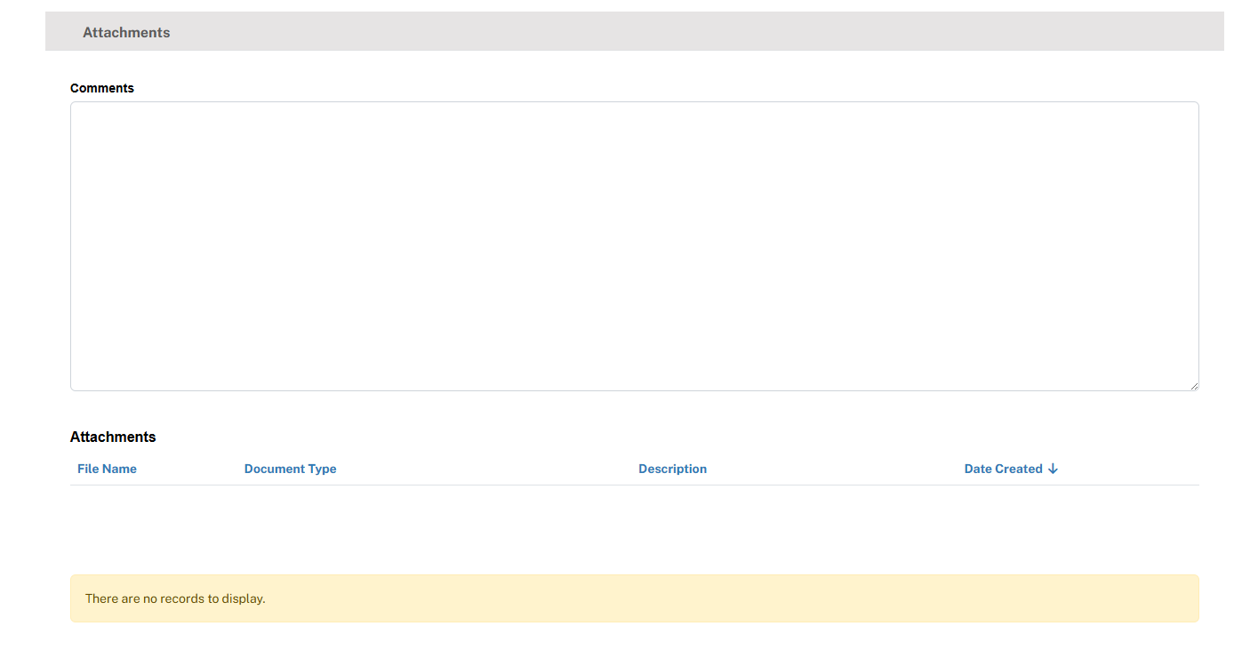Grab the Comments box resize handle
This screenshot has width=1258, height=650.
point(1194,386)
